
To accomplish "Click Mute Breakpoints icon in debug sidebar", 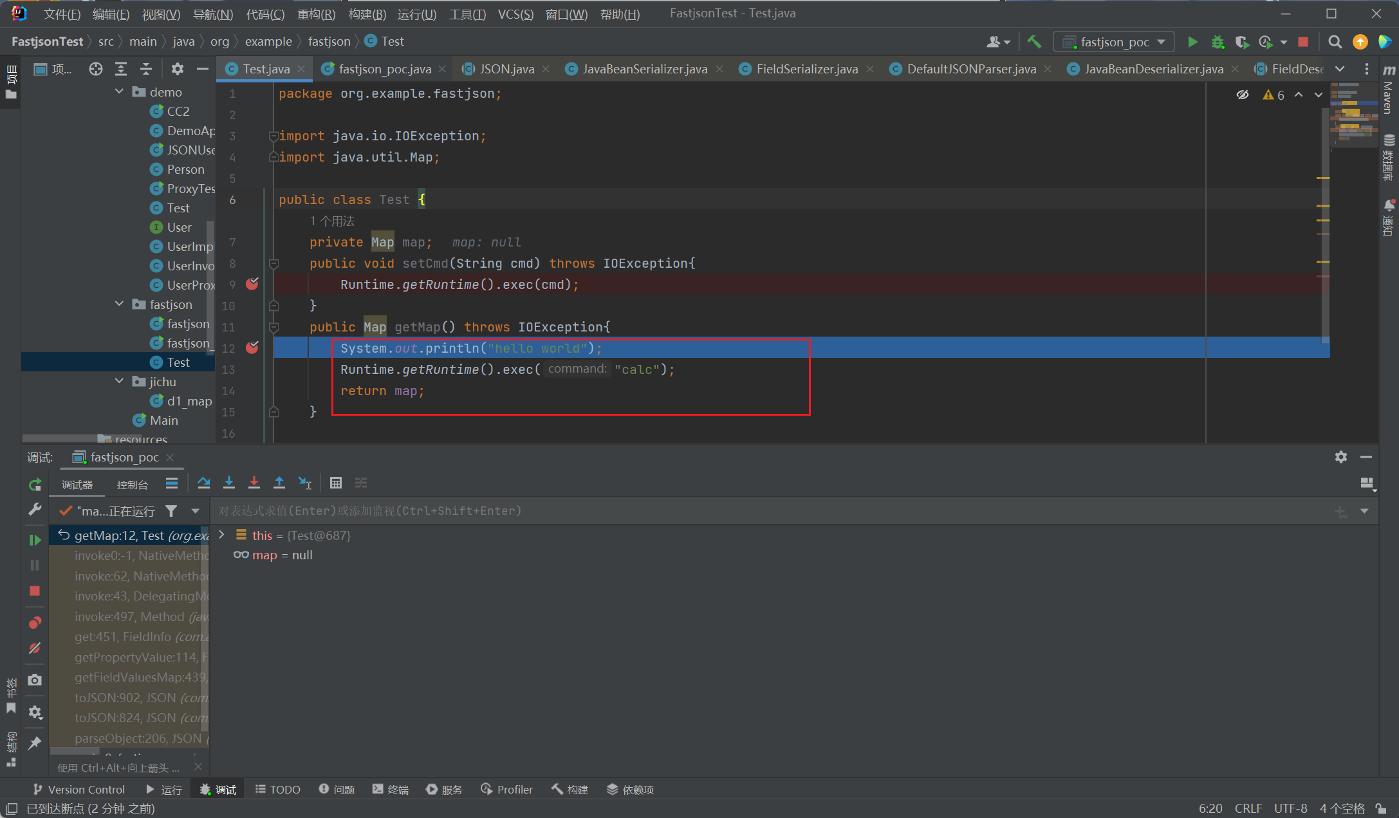I will (35, 648).
